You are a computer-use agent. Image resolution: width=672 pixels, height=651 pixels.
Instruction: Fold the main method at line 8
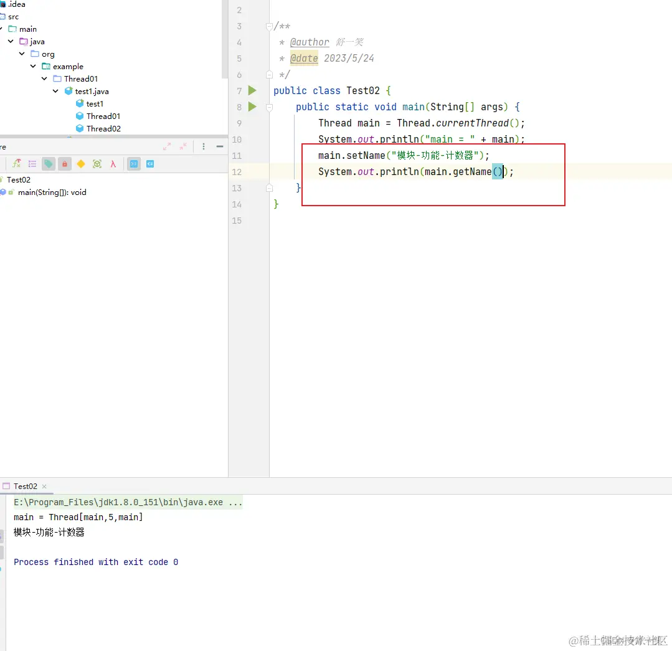(269, 107)
